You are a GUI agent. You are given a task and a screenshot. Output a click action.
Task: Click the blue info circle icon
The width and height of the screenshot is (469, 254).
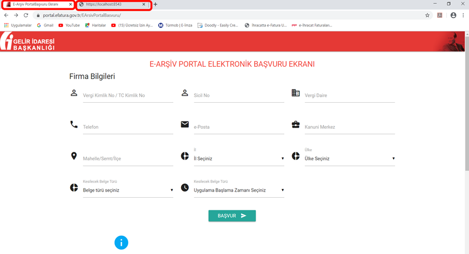click(121, 242)
